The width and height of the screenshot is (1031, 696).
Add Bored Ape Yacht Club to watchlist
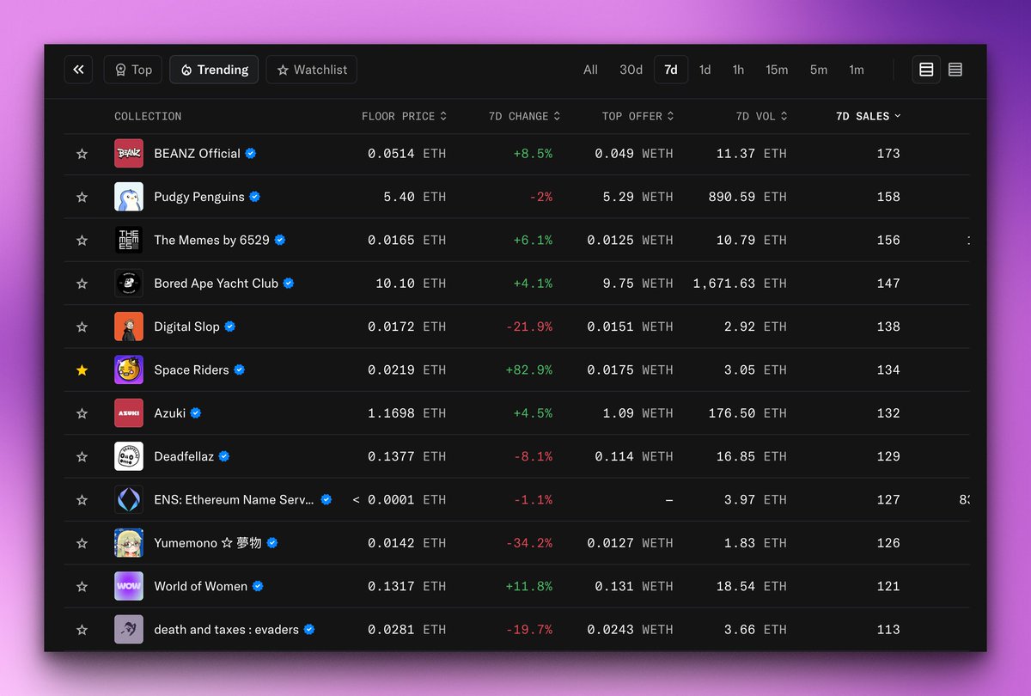(82, 284)
